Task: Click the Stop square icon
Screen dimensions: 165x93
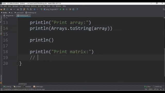Action: pyautogui.click(x=67, y=9)
